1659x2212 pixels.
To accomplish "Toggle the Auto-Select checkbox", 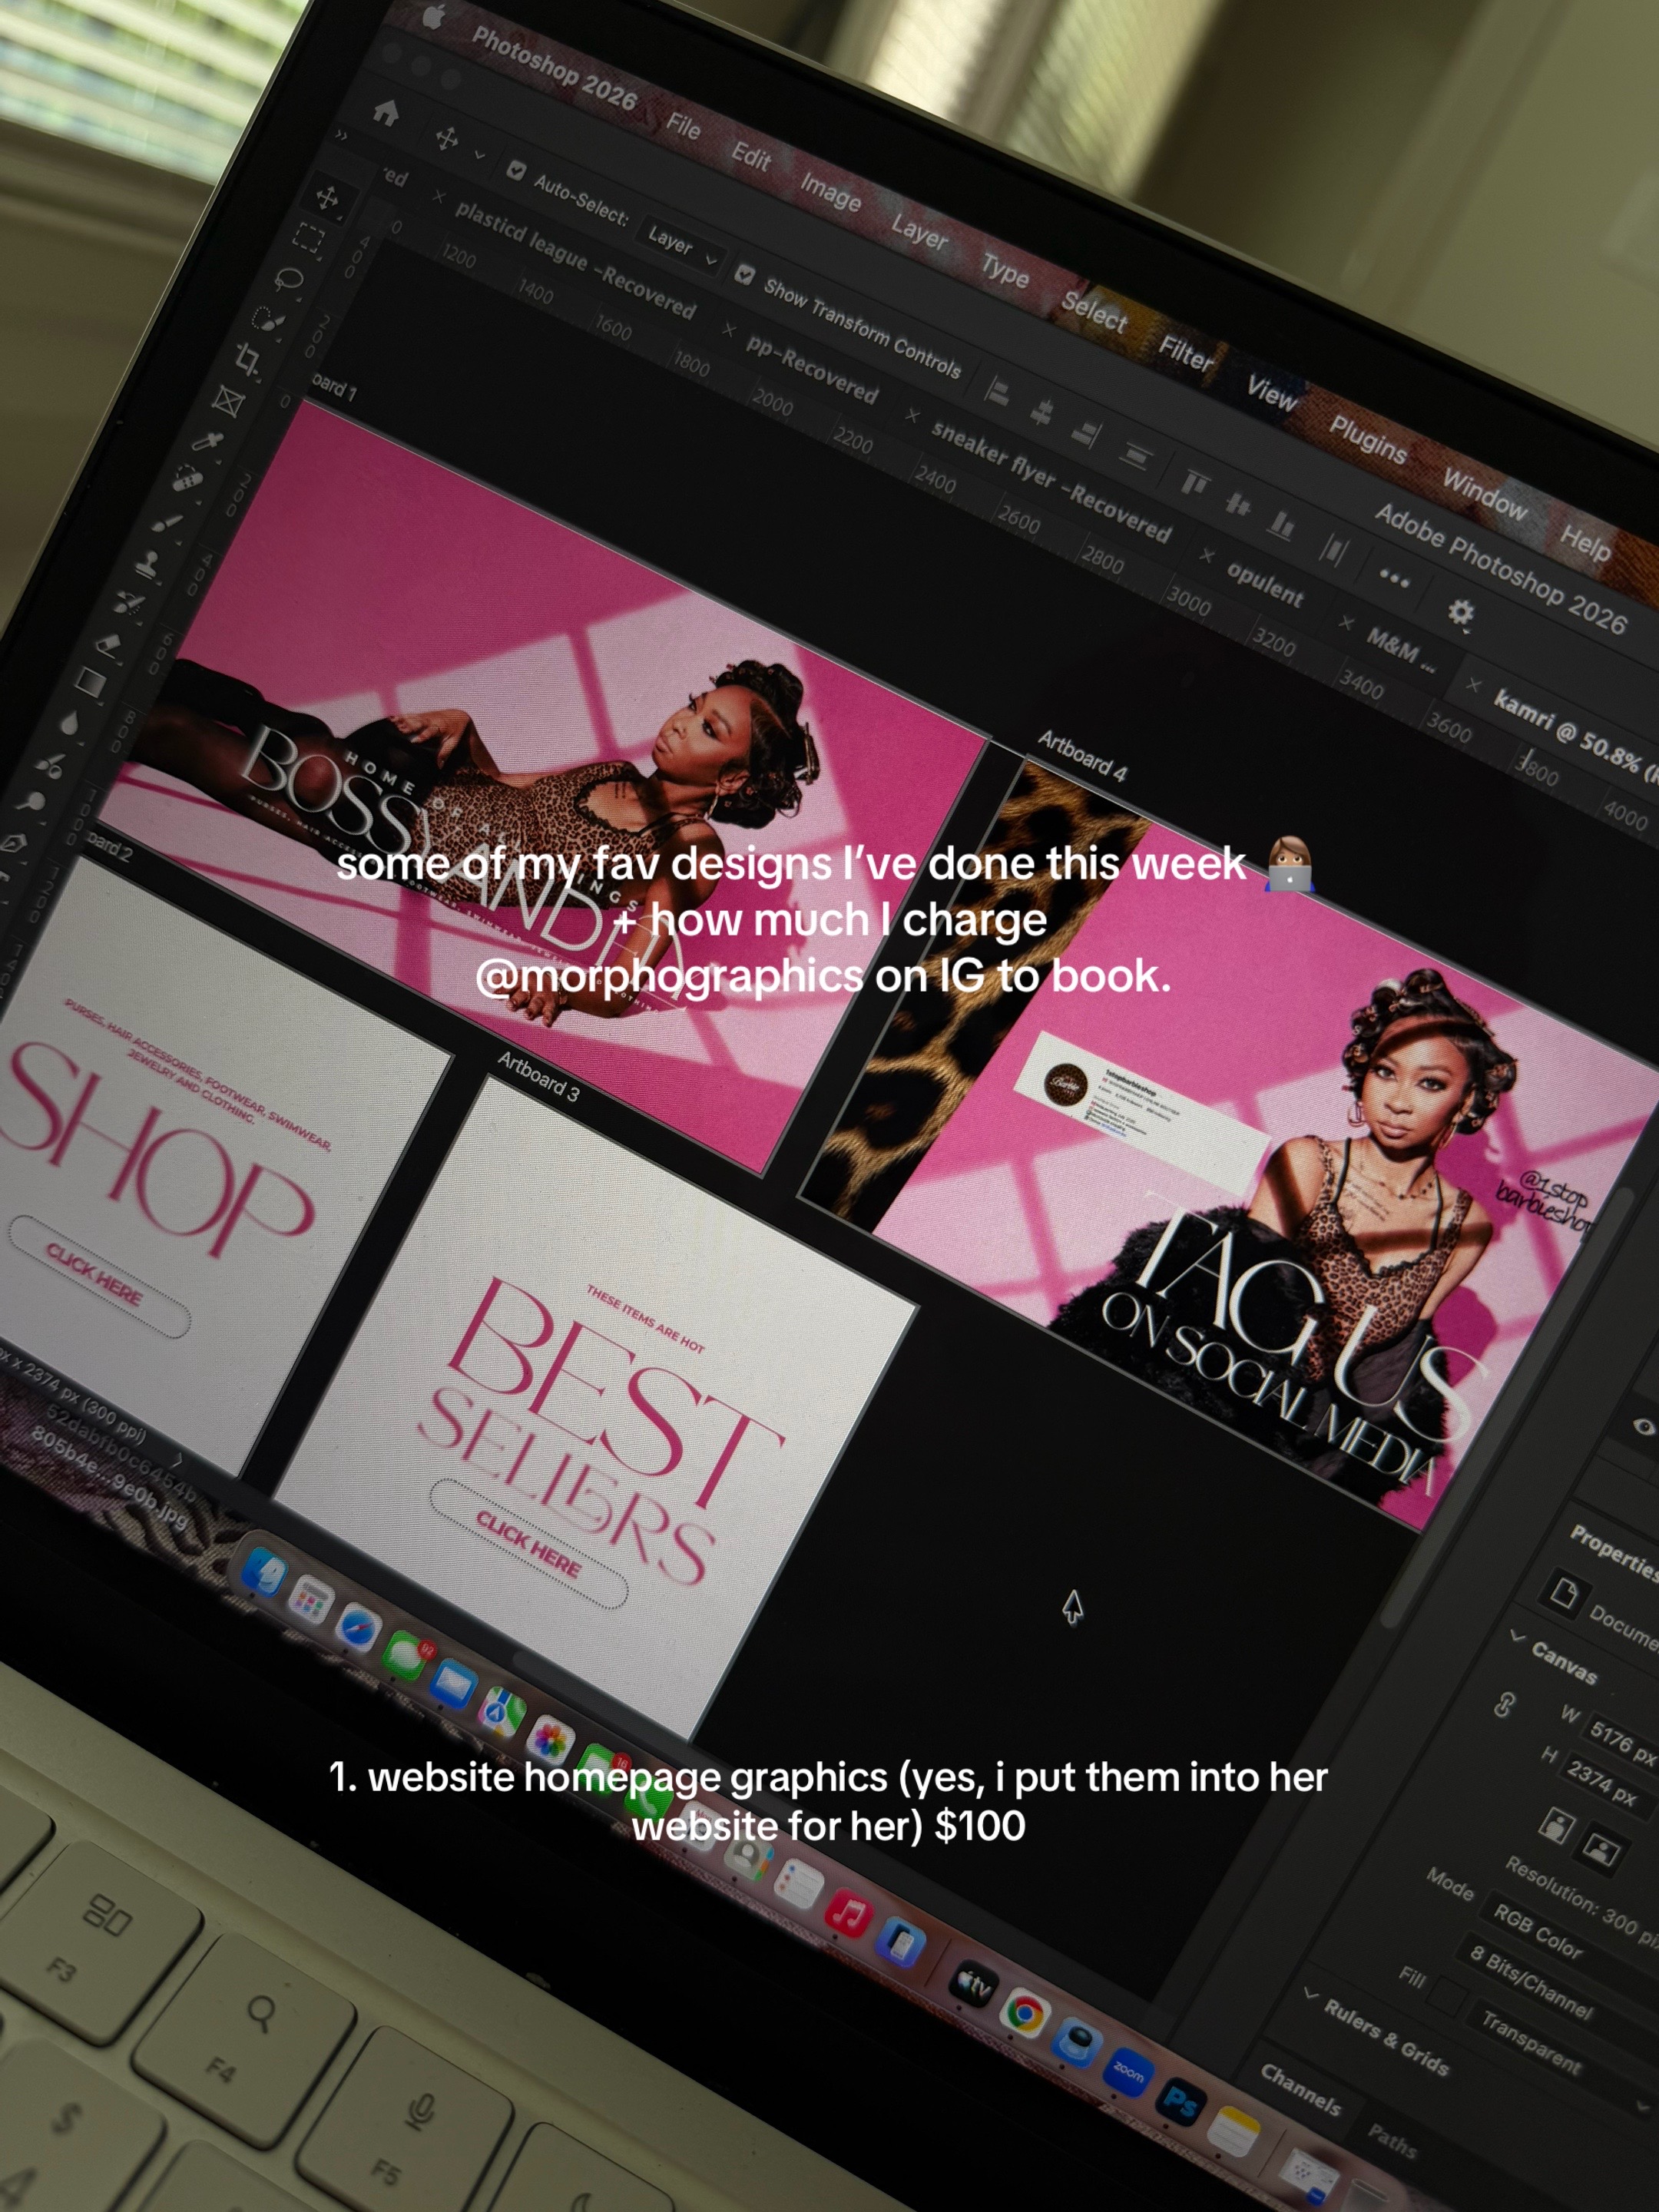I will point(516,170).
